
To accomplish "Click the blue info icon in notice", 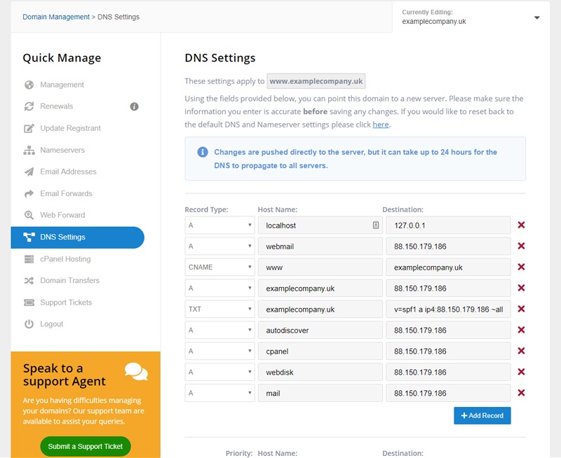I will click(x=203, y=152).
